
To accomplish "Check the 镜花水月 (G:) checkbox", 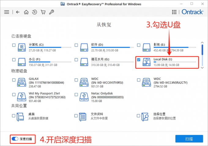I will click(x=76, y=60).
